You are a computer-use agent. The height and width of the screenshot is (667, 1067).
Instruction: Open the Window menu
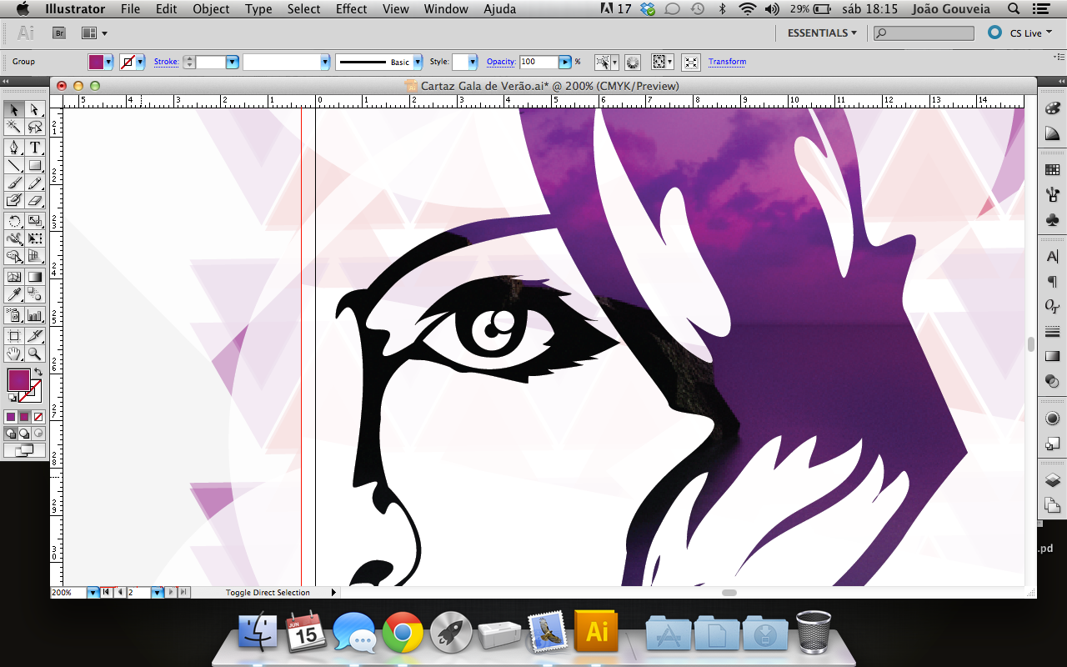pos(446,9)
